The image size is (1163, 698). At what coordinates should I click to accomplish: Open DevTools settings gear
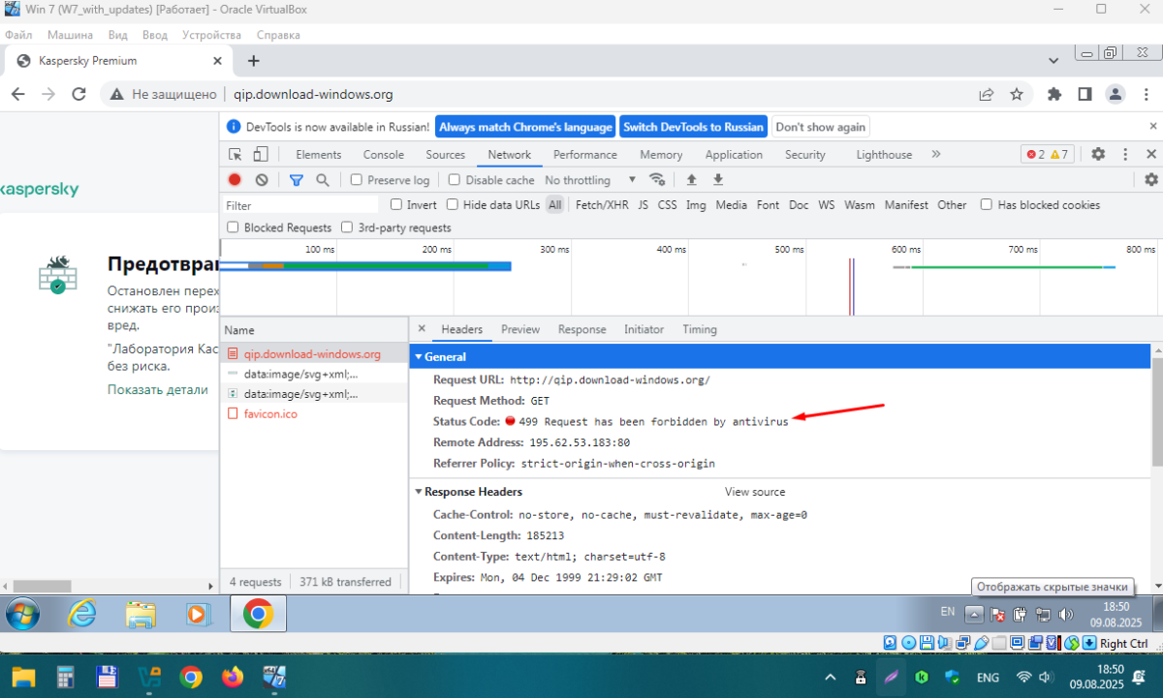pyautogui.click(x=1098, y=155)
